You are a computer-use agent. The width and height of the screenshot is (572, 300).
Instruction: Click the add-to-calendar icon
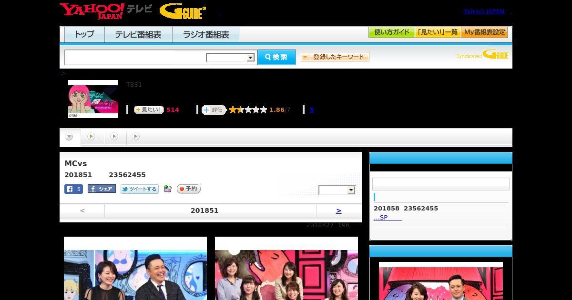167,189
